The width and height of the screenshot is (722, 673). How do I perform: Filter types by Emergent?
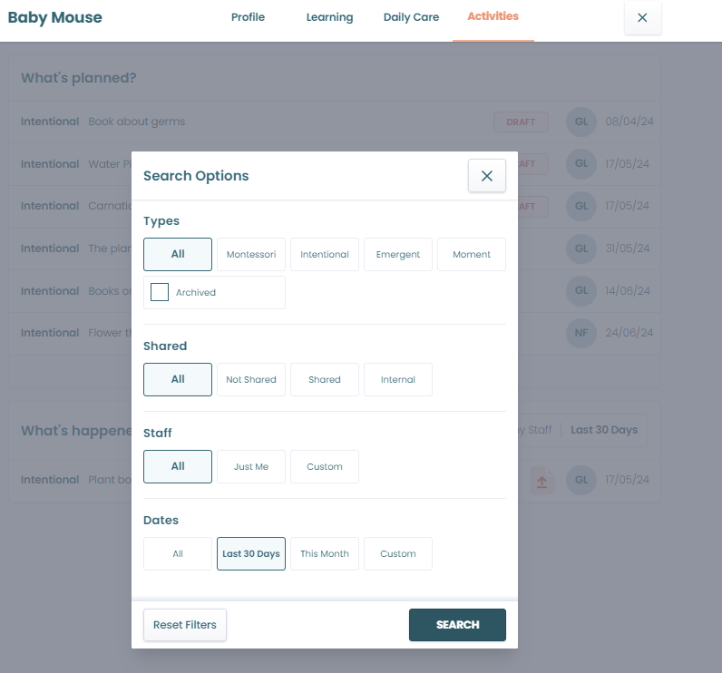tap(398, 254)
